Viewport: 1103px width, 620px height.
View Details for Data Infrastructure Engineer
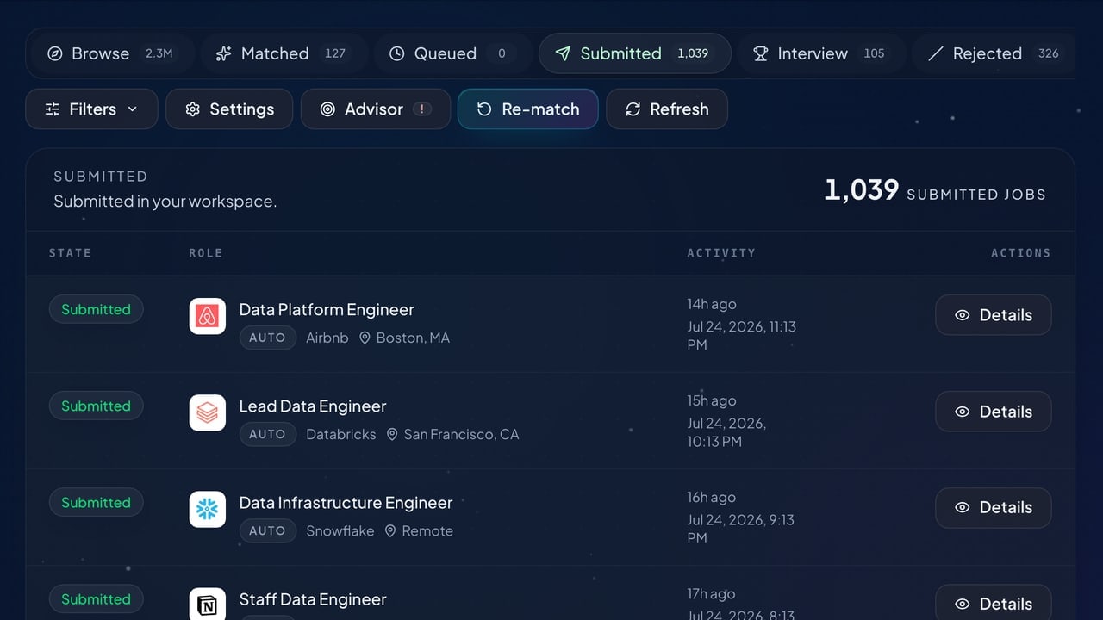pos(994,508)
